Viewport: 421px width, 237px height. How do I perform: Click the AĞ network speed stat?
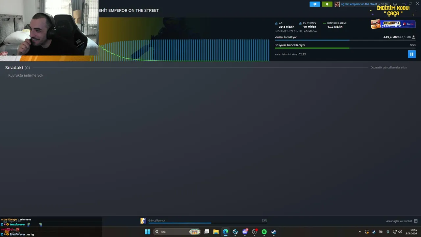coord(285,25)
